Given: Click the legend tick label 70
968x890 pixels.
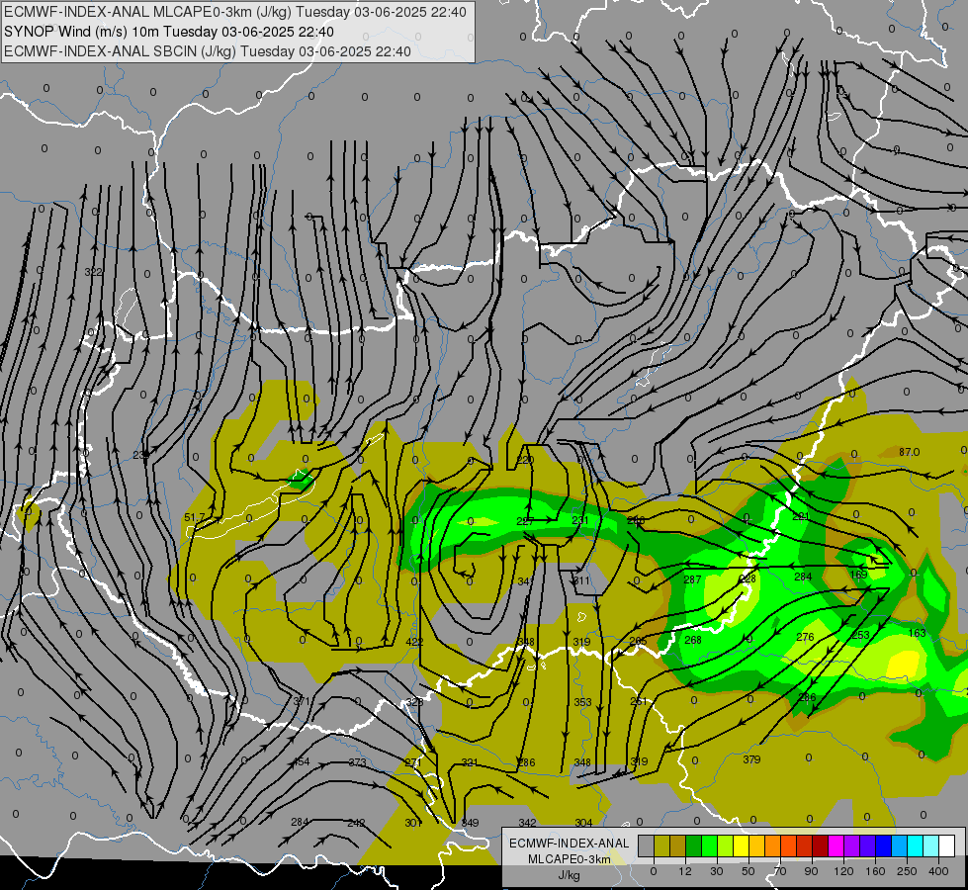Looking at the screenshot, I should point(780,871).
